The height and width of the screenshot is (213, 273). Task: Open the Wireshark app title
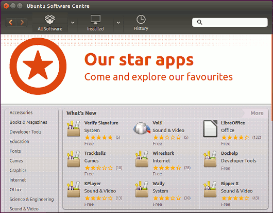coord(163,153)
